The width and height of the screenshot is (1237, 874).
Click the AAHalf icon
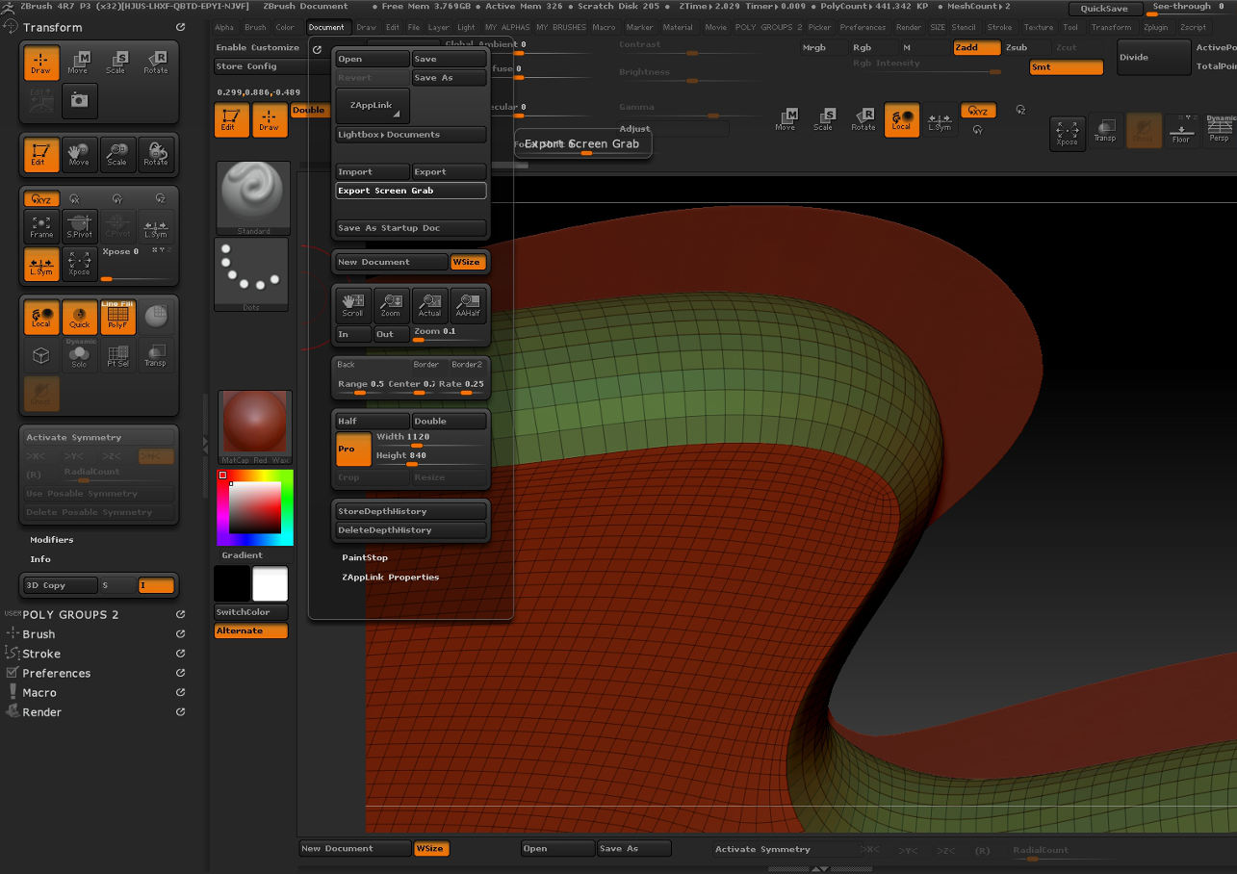468,305
